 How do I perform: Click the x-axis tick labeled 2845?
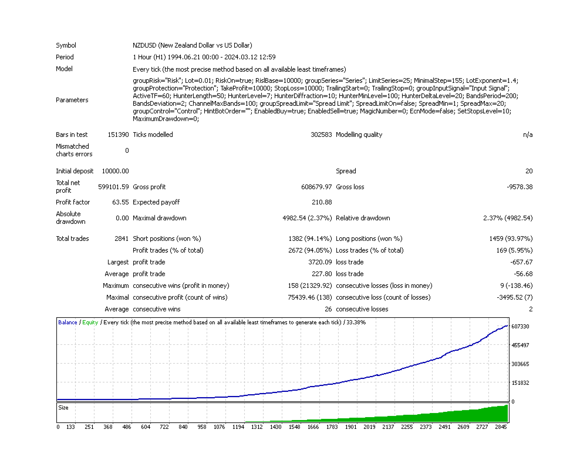coord(501,427)
